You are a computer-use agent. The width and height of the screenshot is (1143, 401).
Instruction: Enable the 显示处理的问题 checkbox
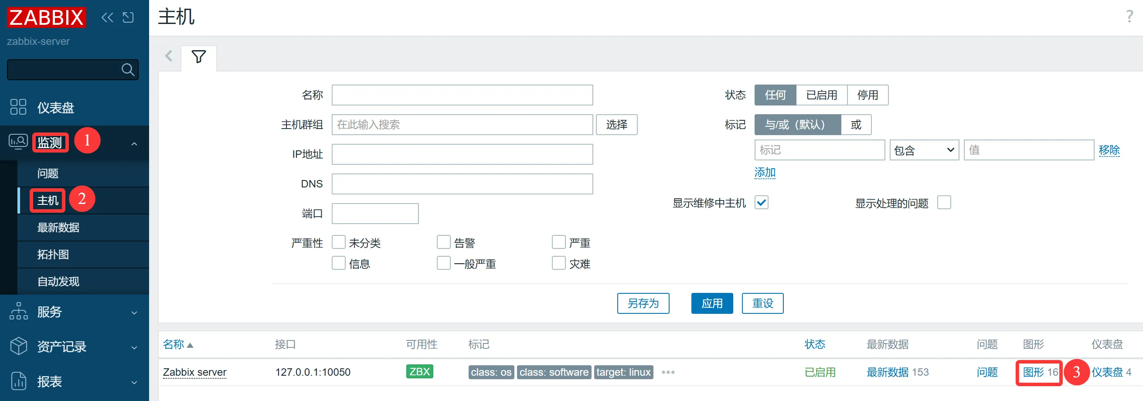[x=944, y=203]
